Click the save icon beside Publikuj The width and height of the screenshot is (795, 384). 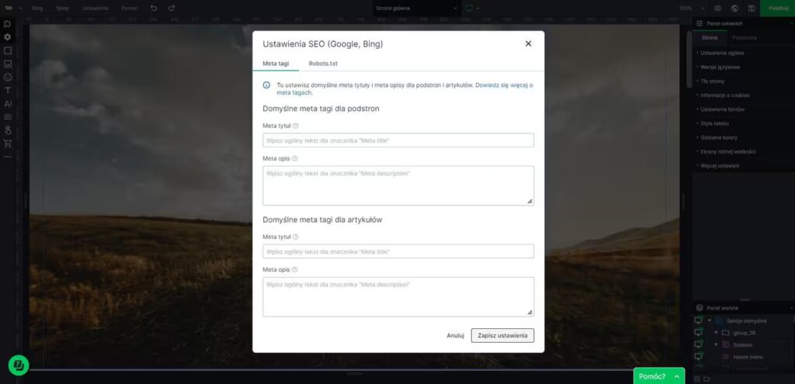pos(752,8)
